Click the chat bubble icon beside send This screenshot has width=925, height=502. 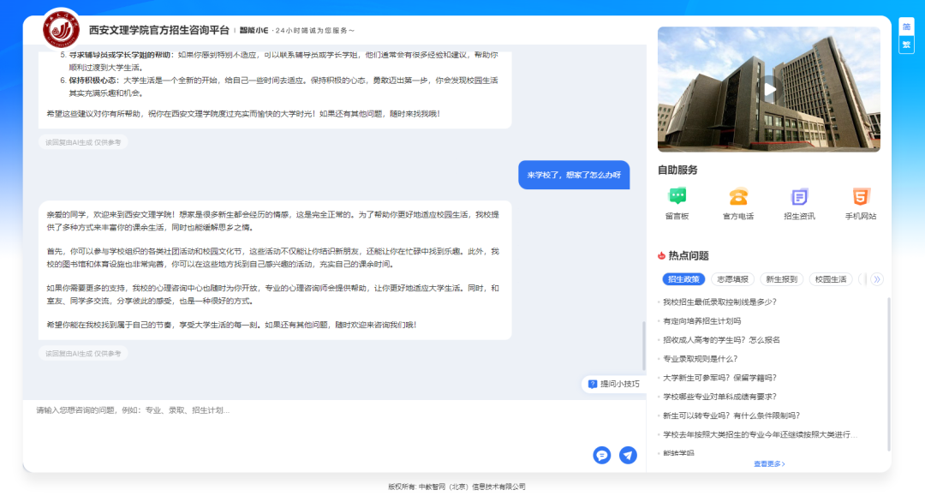(x=602, y=455)
